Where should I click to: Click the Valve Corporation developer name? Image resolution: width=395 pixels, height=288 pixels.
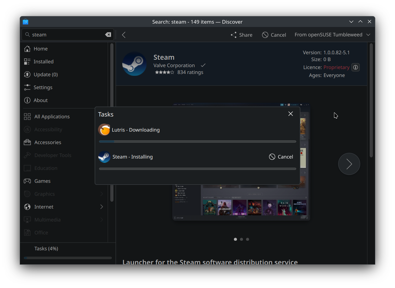[x=174, y=65]
